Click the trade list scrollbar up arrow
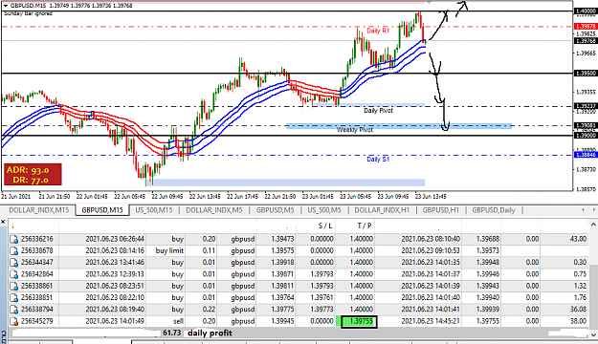Screen dimensions: 598x344 point(593,226)
